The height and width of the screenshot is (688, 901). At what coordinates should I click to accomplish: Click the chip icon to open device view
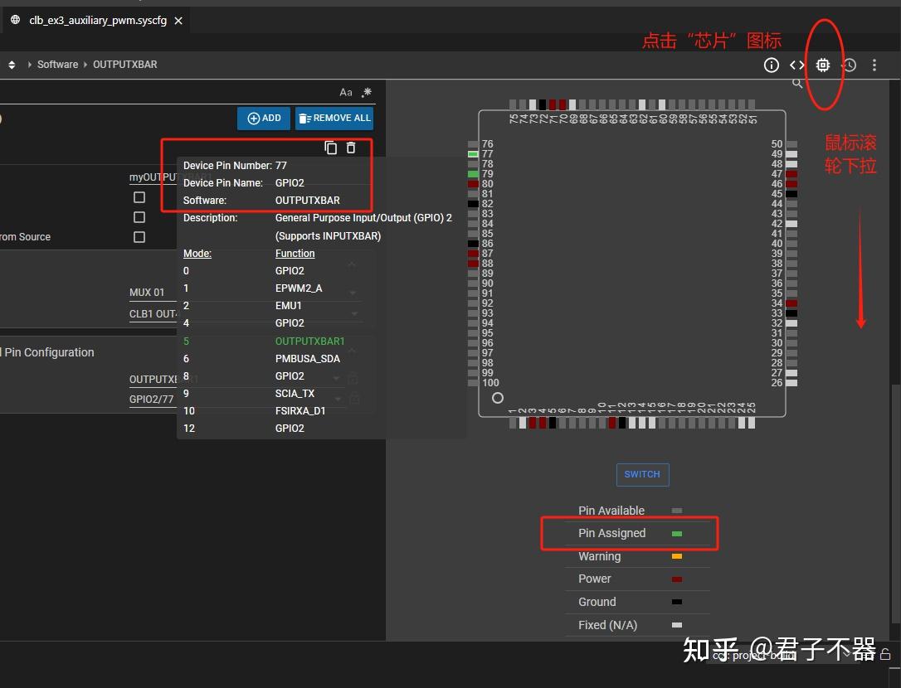point(822,65)
